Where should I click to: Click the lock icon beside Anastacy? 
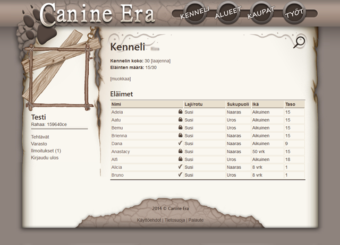tap(181, 151)
